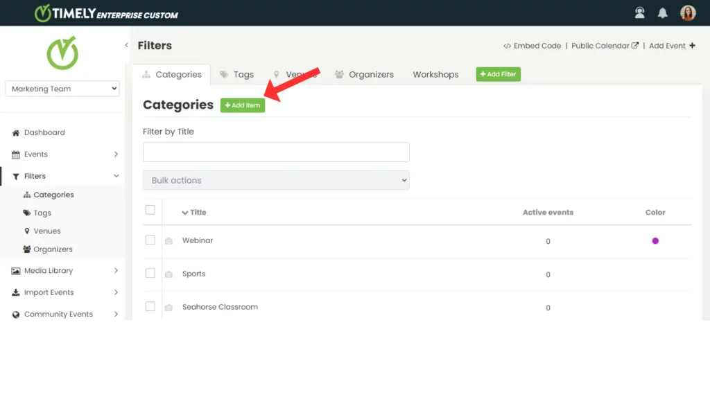Click the Filters label in sidebar
710x399 pixels.
click(35, 176)
